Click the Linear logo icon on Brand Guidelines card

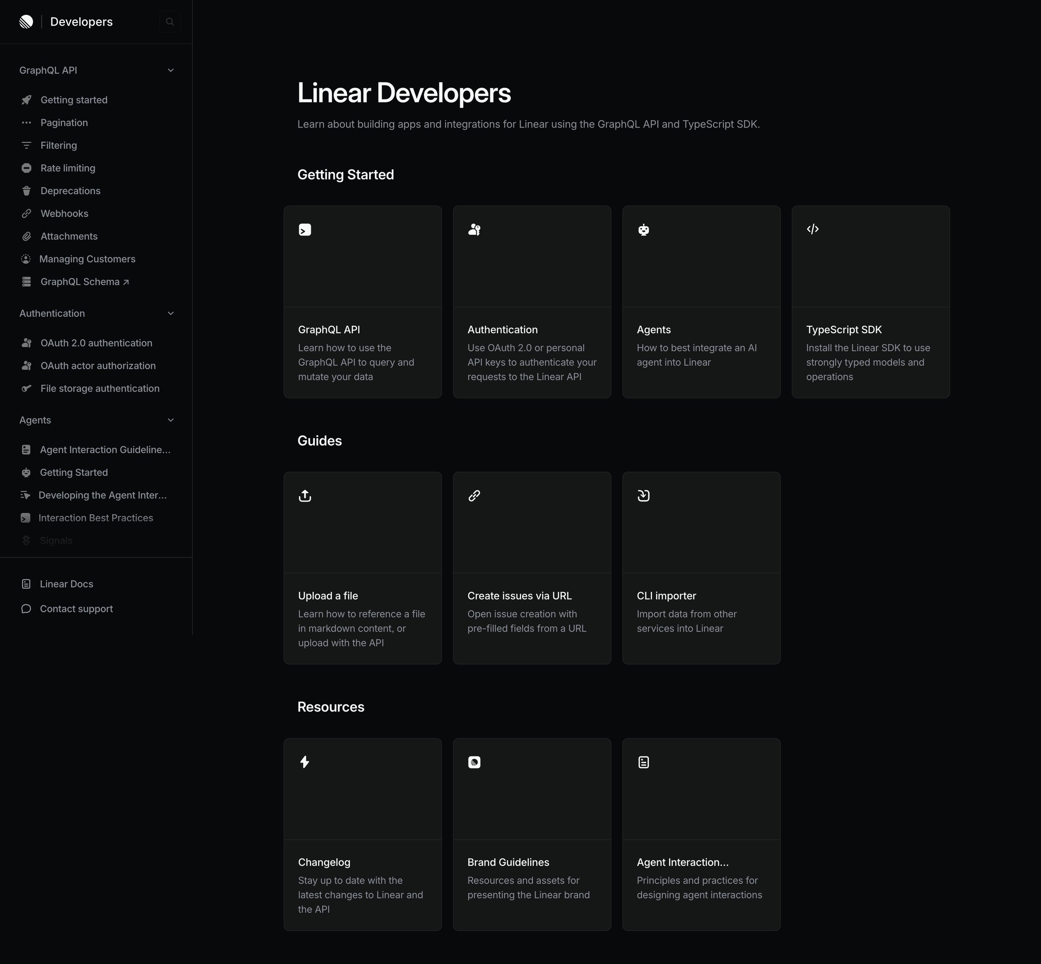[475, 762]
